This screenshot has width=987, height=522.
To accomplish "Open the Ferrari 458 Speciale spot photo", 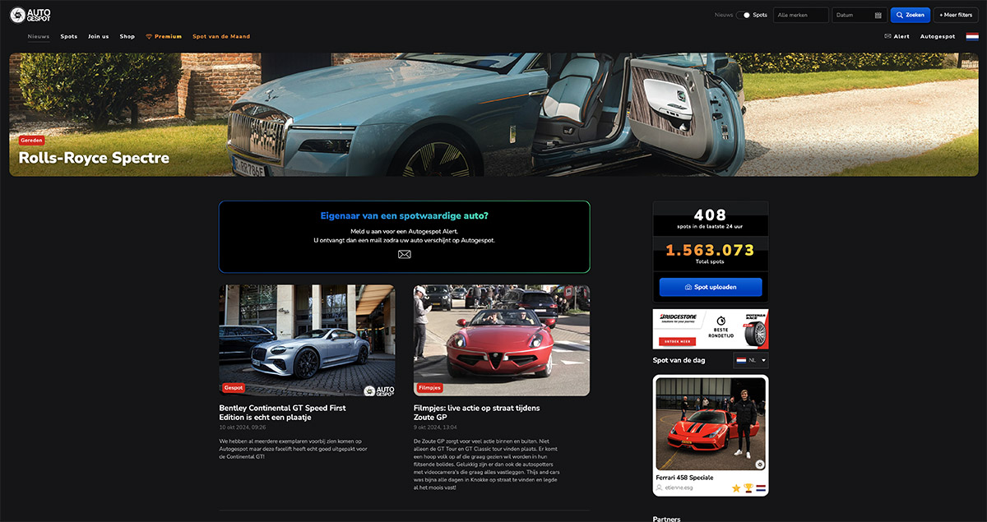I will coord(711,423).
